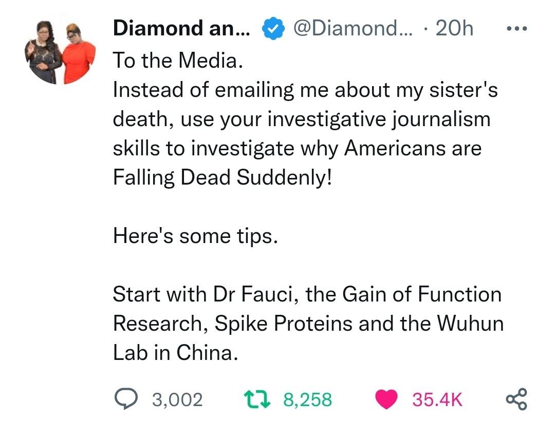555x423 pixels.
Task: Click the 'Falling Dead Suddenly!' text line
Action: pyautogui.click(x=223, y=177)
